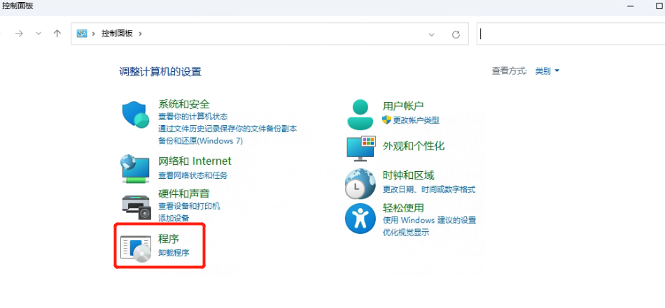This screenshot has width=665, height=308.
Task: Open the 程序 category heading
Action: [x=169, y=239]
